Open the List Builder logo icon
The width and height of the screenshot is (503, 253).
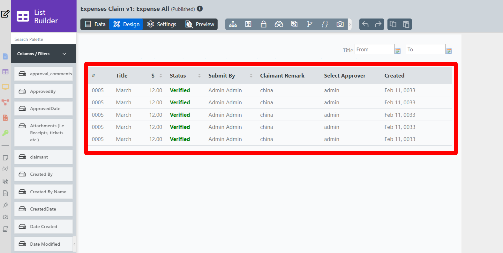[23, 16]
